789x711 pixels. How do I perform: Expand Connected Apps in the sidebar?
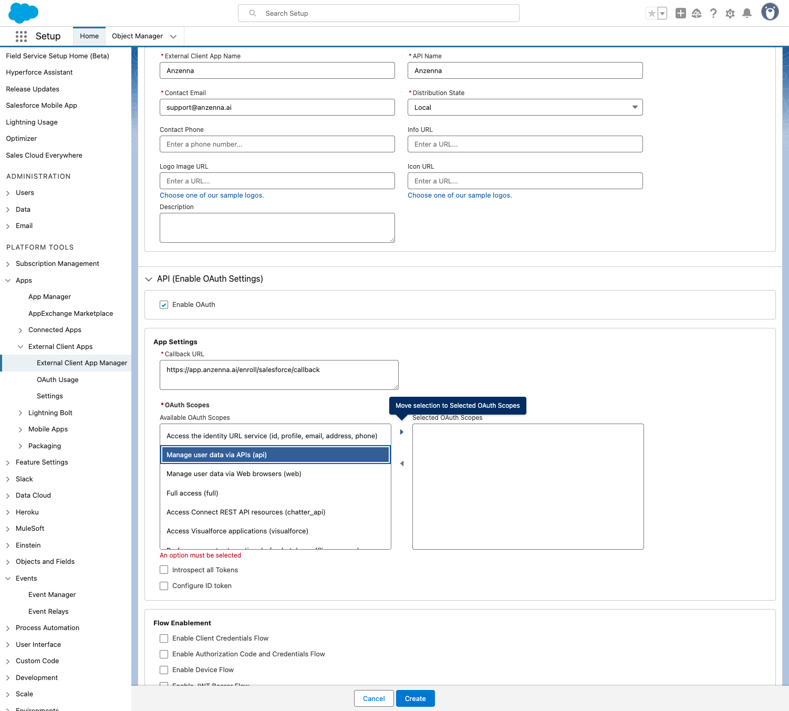pos(20,330)
